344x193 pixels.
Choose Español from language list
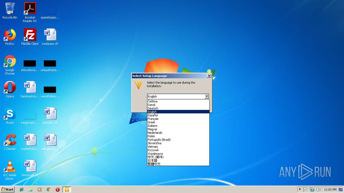coord(178,115)
